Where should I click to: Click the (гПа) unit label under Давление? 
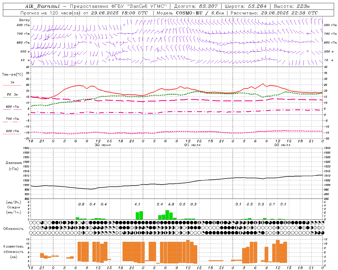[14, 169]
